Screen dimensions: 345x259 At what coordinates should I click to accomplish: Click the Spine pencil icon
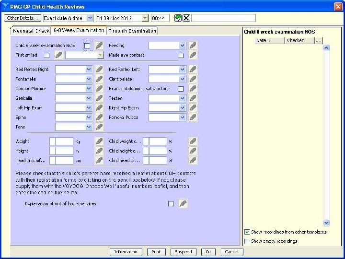coord(99,118)
